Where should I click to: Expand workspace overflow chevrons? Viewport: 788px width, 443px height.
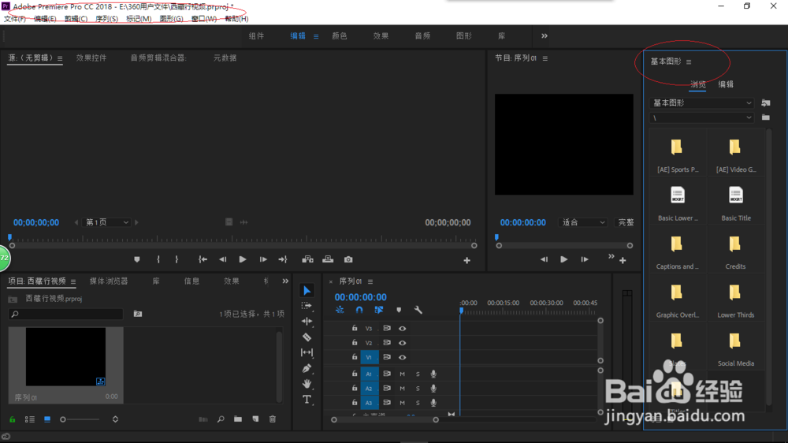545,35
